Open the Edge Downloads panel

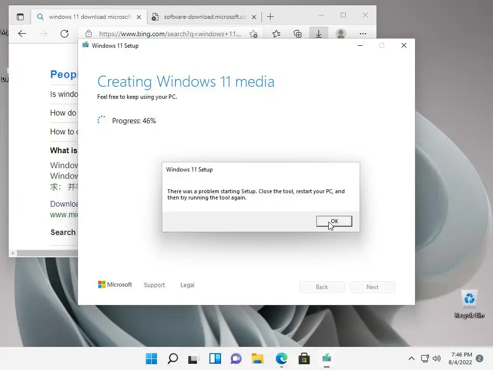319,34
